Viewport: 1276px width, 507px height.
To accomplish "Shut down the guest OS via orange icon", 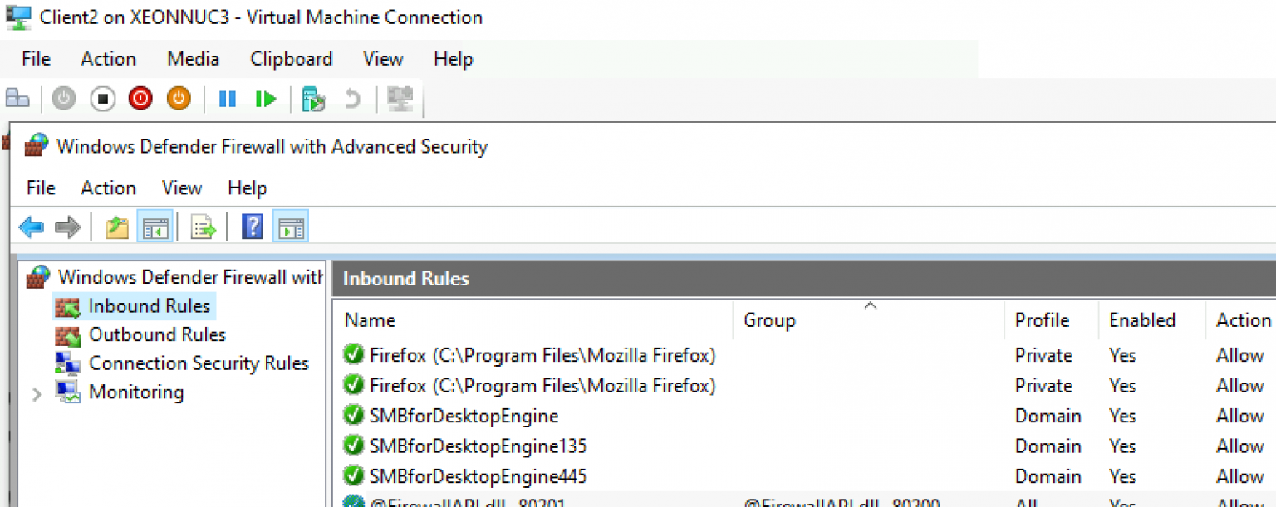I will point(178,98).
